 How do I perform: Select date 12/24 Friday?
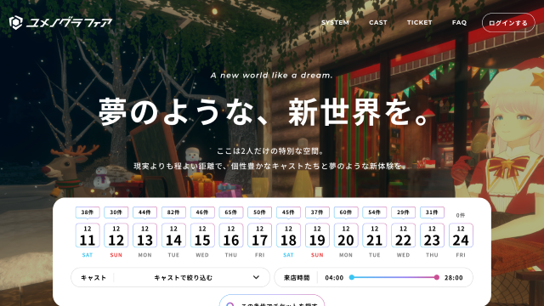coord(461,235)
